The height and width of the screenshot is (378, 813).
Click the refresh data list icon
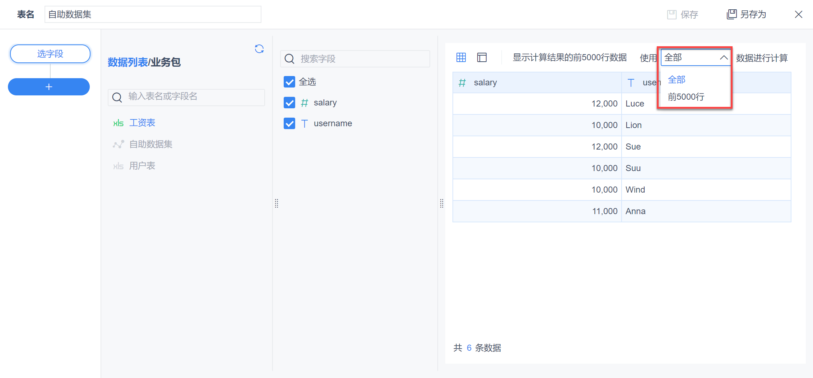coord(259,49)
